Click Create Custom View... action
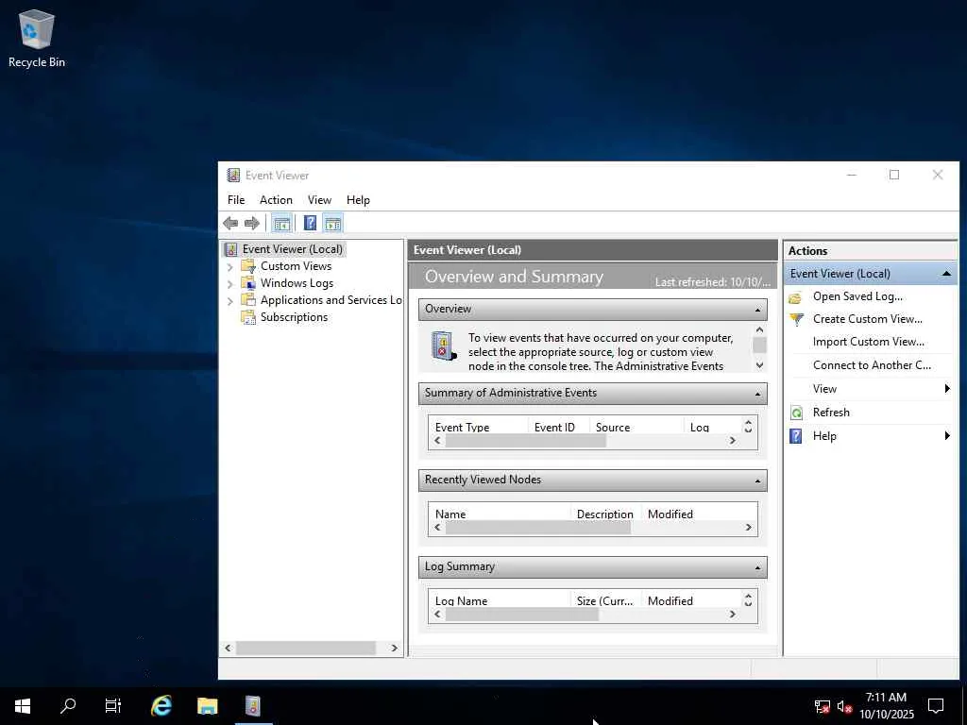 (867, 319)
